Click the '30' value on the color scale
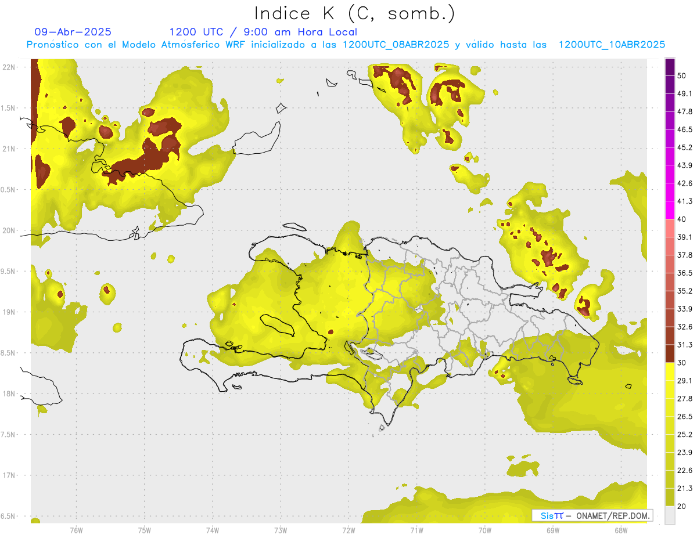The width and height of the screenshot is (697, 538). [x=682, y=363]
